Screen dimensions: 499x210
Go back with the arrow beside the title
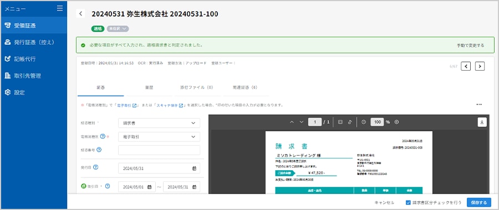click(x=80, y=14)
